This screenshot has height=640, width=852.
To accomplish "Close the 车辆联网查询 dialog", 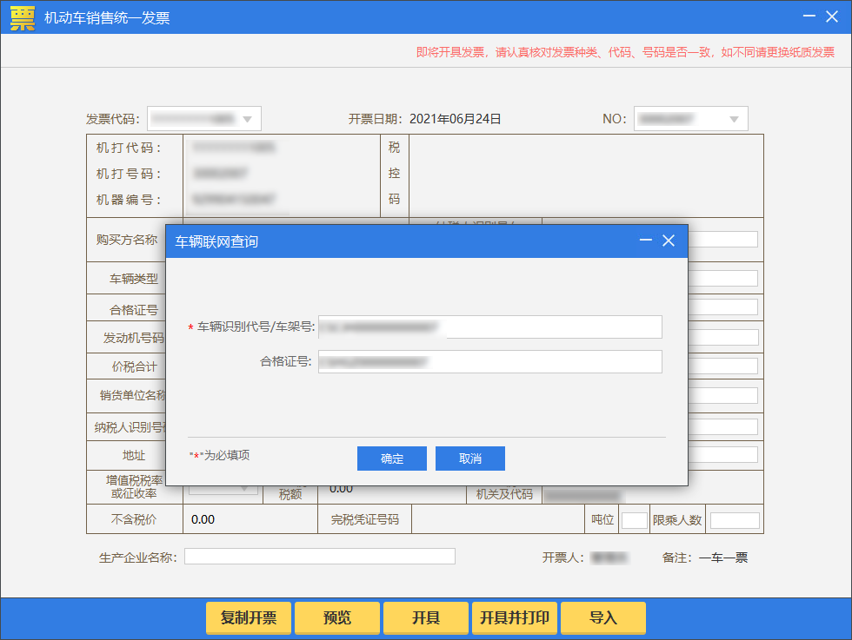I will pos(669,241).
